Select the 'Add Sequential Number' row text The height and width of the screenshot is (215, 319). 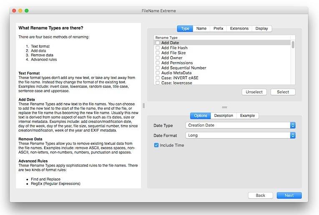pos(184,68)
